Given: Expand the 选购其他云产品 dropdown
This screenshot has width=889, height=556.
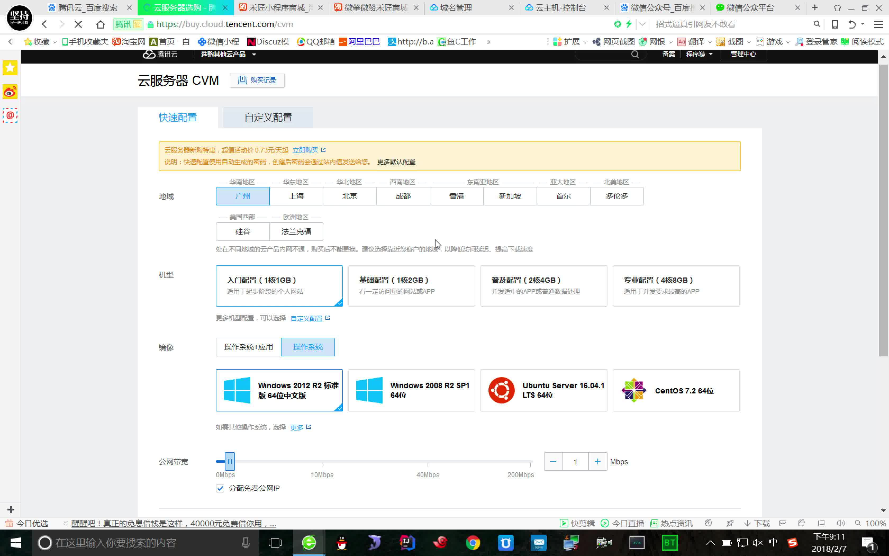Looking at the screenshot, I should pyautogui.click(x=228, y=55).
